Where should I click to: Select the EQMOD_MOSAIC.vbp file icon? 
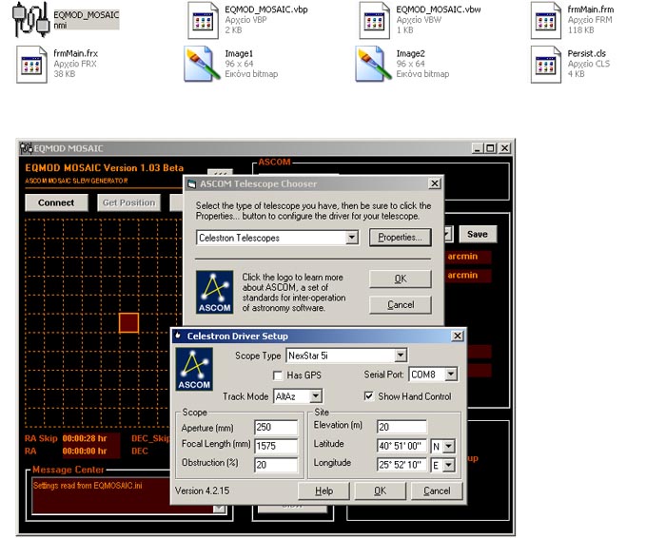tap(203, 20)
